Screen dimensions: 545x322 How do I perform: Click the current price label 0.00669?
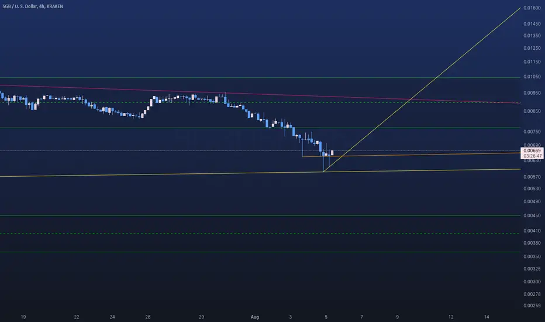tap(532, 150)
